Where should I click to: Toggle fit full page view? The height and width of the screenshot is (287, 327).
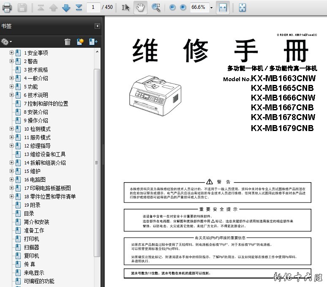(x=242, y=7)
